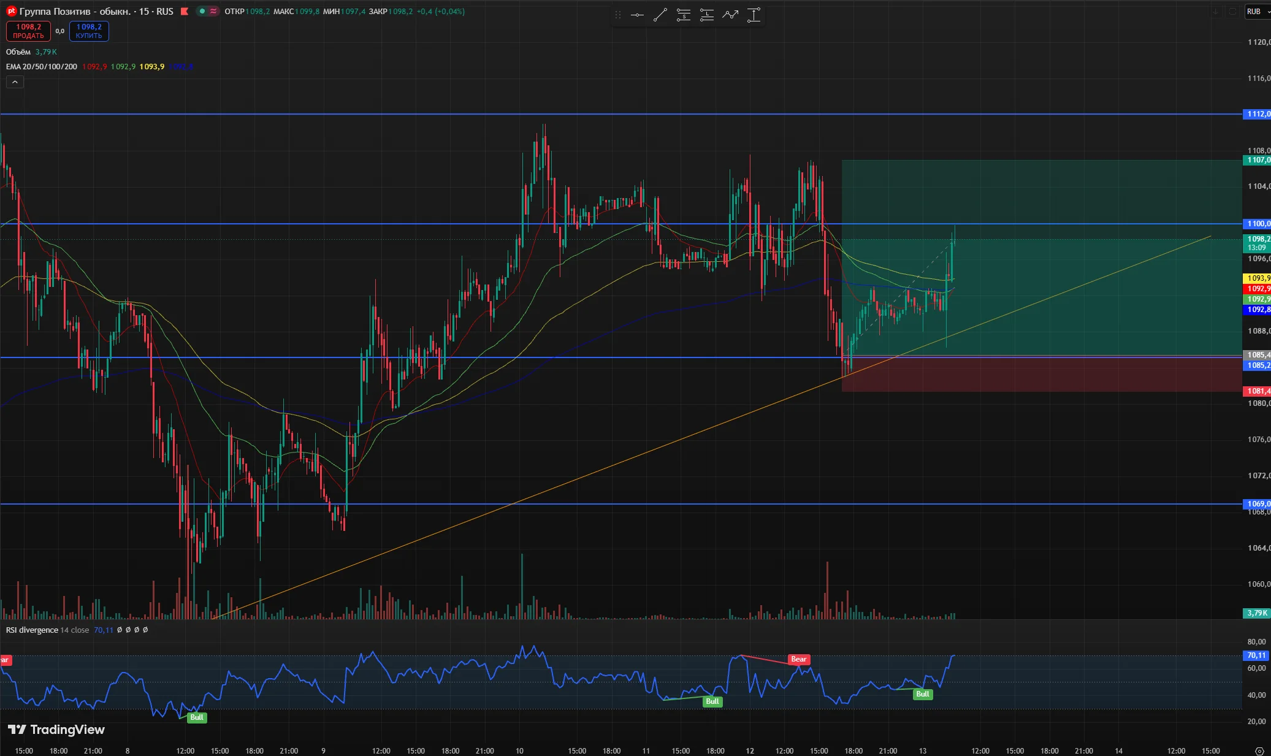Image resolution: width=1271 pixels, height=756 pixels.
Task: Click the 1069,0 horizontal line price label
Action: [1256, 504]
